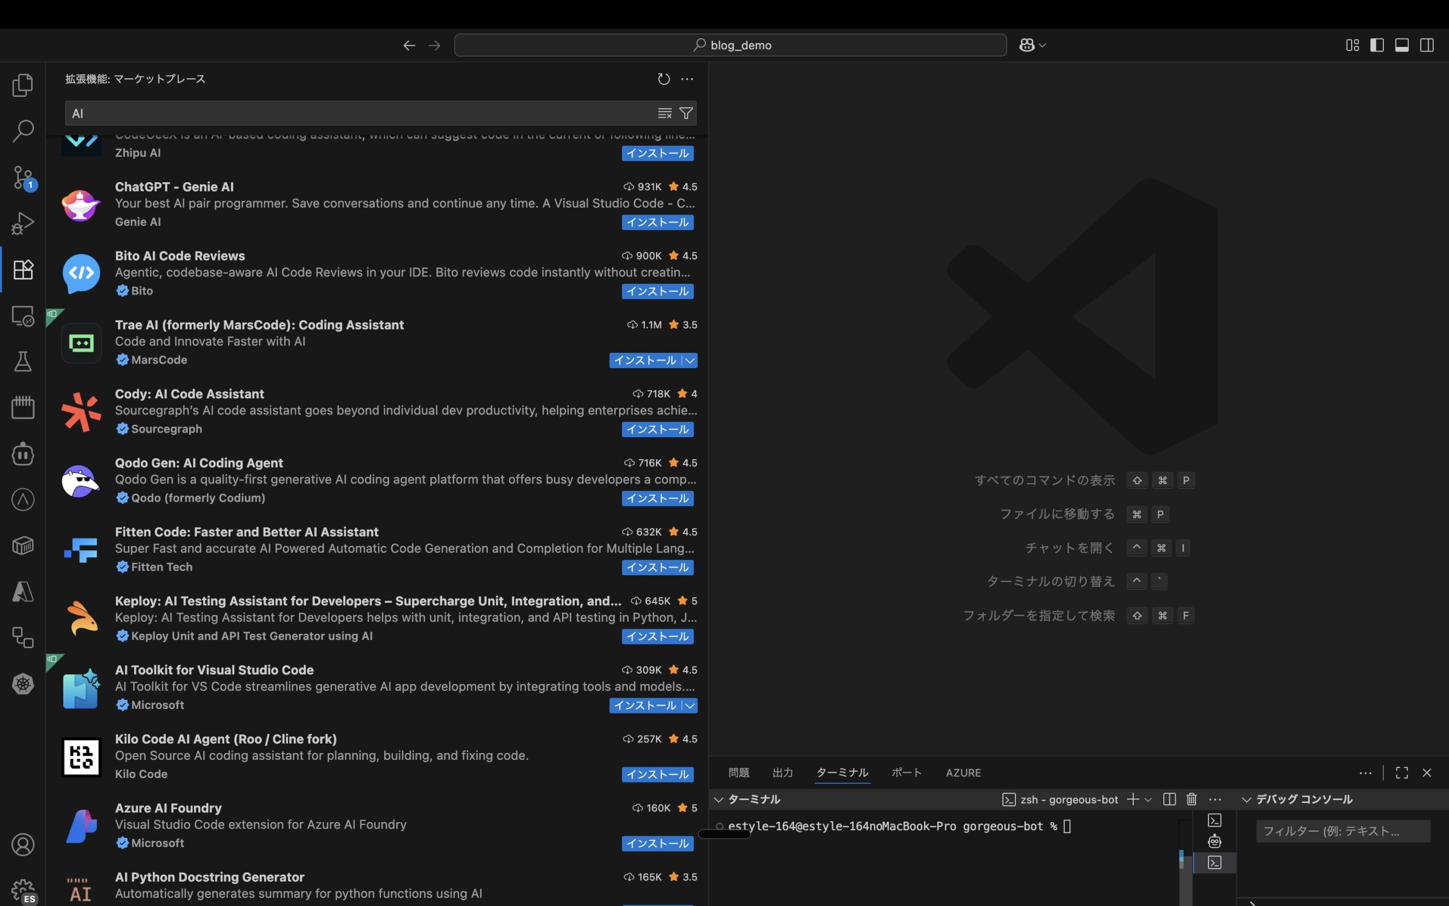
Task: Install Qodo Gen: AI Coding Agent
Action: pyautogui.click(x=658, y=498)
